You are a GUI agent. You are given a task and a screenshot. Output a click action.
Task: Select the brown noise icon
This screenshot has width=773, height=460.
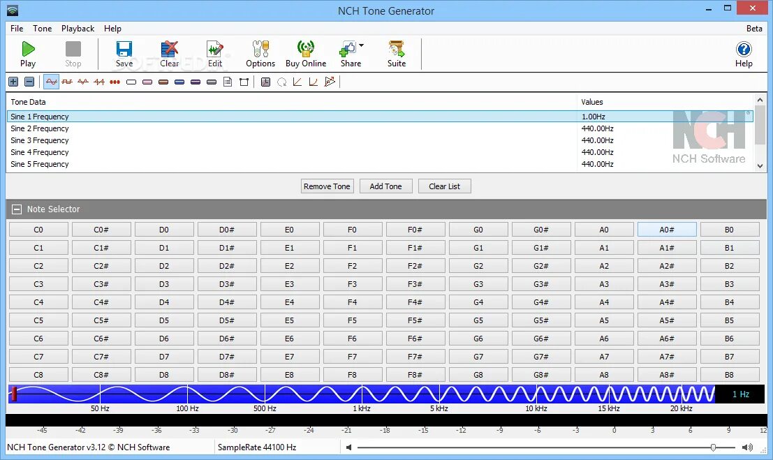[x=163, y=82]
